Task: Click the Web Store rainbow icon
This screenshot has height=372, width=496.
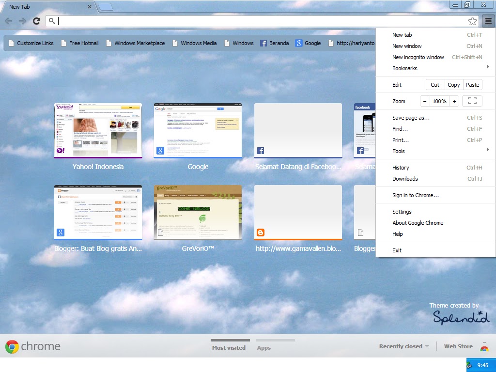Action: pos(484,347)
